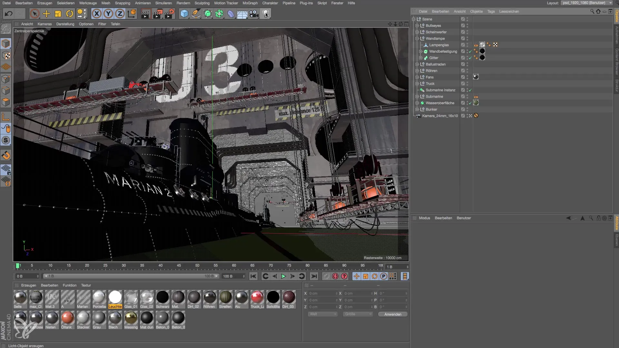Click the green generator cube icon
619x348 pixels.
pos(208,14)
